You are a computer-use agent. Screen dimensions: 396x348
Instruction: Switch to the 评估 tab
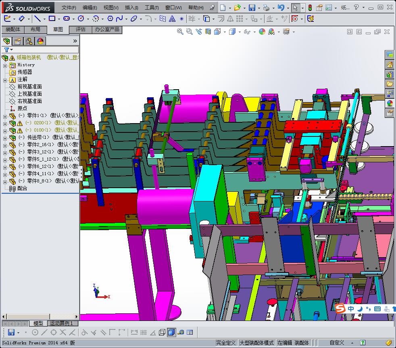click(81, 29)
